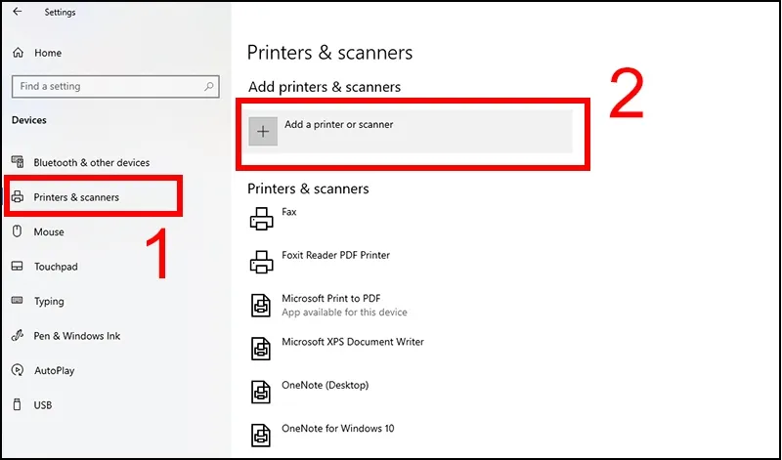Image resolution: width=782 pixels, height=460 pixels.
Task: Open Printers & scanners section
Action: [x=76, y=197]
